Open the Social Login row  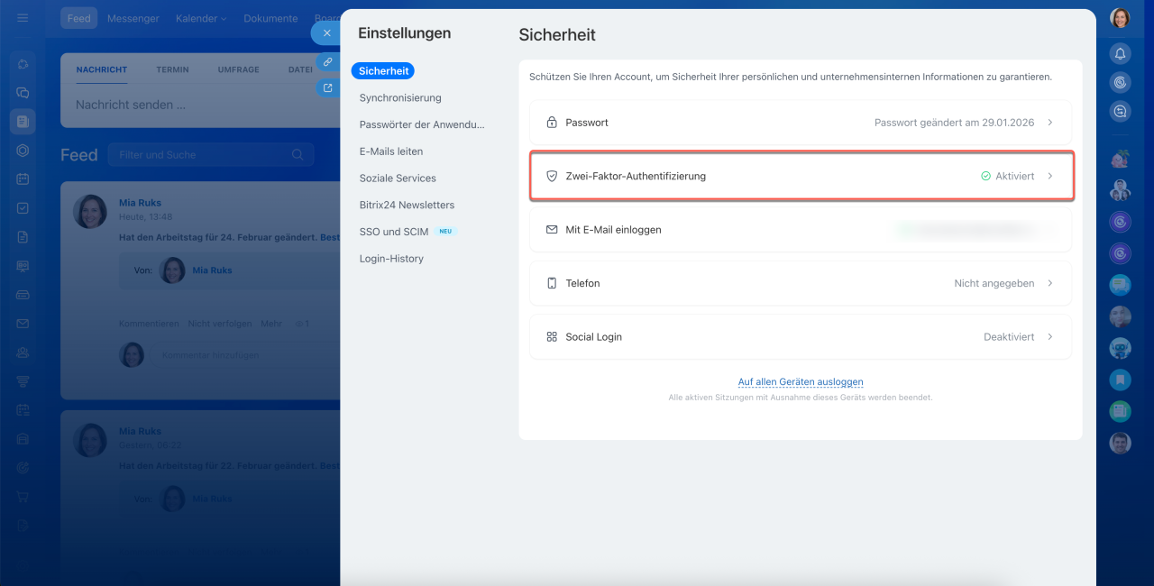click(x=800, y=337)
